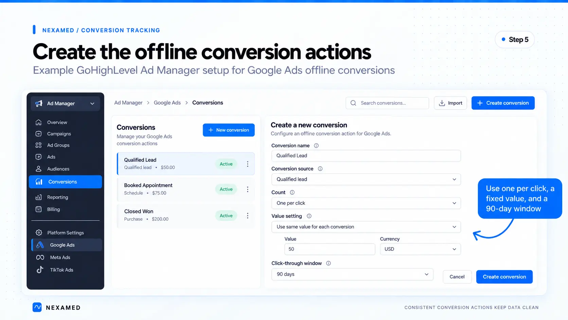Screen dimensions: 568x320
Task: Open the Conversions sidebar menu item
Action: (65, 182)
